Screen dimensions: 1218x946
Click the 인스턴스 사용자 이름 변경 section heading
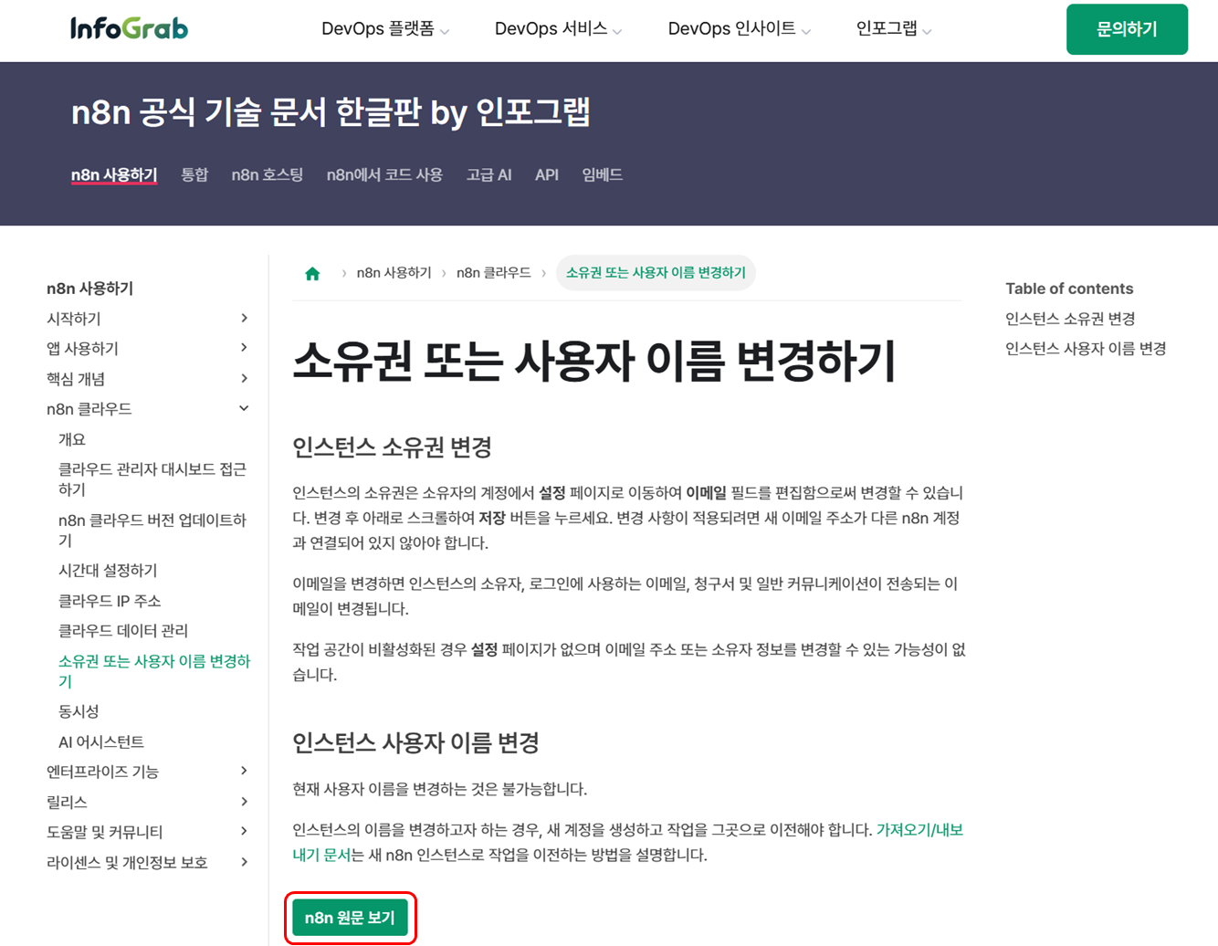click(x=415, y=742)
